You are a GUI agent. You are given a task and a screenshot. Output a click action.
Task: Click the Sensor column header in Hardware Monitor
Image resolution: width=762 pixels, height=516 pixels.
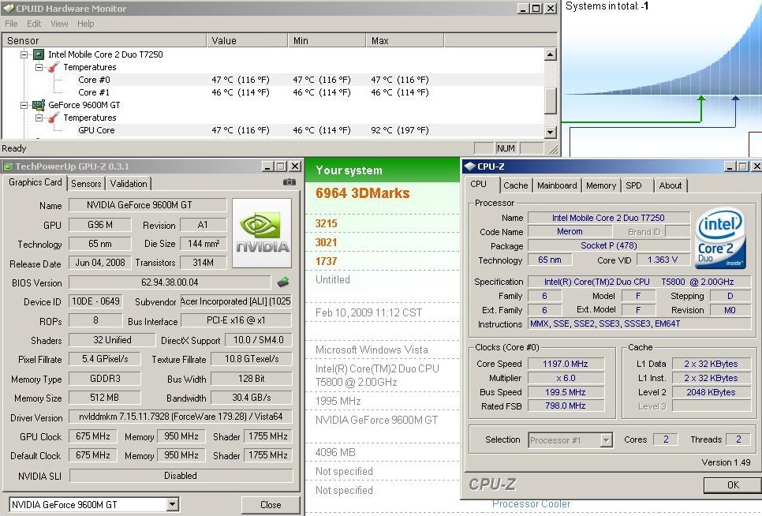pos(104,41)
